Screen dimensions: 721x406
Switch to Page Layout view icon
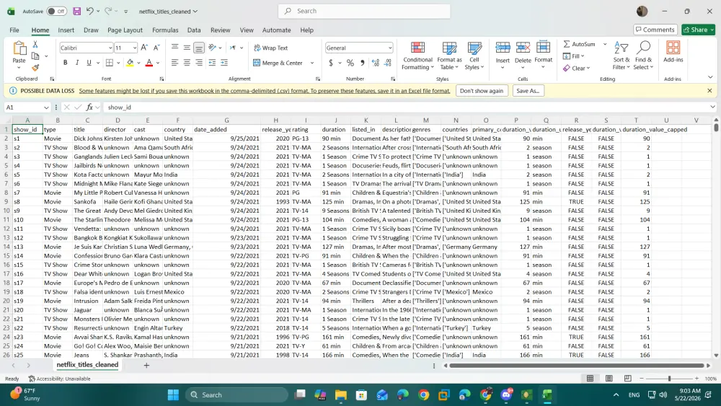pos(609,379)
